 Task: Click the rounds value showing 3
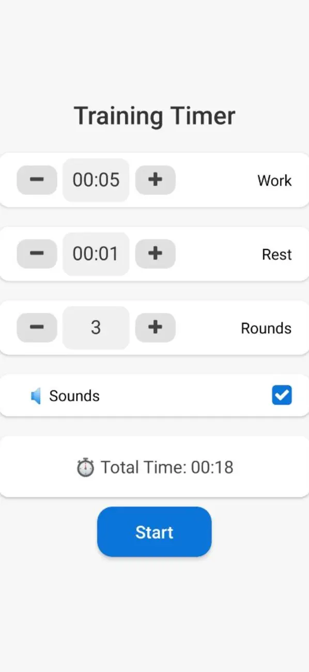(96, 327)
